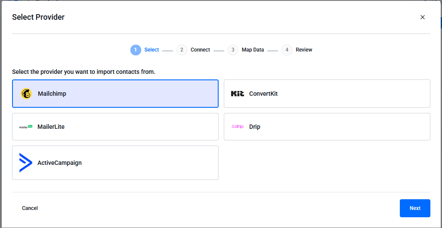
Task: Open step 3 Map Data
Action: 246,50
